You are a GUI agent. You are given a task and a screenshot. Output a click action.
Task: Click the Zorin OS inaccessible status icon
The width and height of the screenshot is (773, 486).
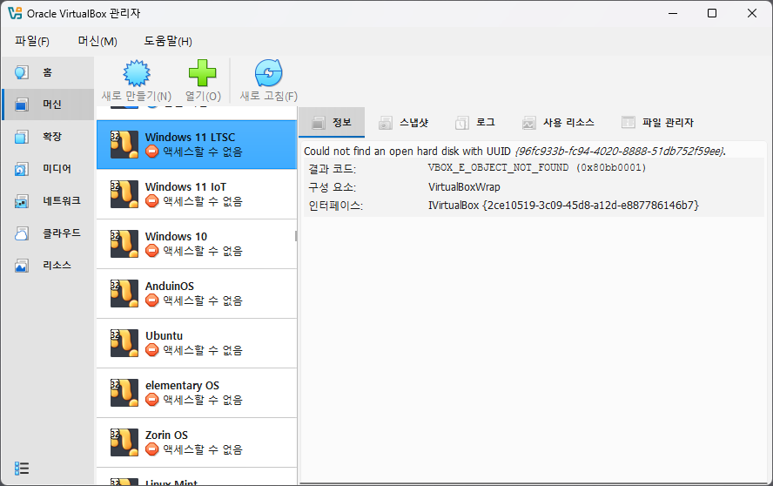click(151, 449)
